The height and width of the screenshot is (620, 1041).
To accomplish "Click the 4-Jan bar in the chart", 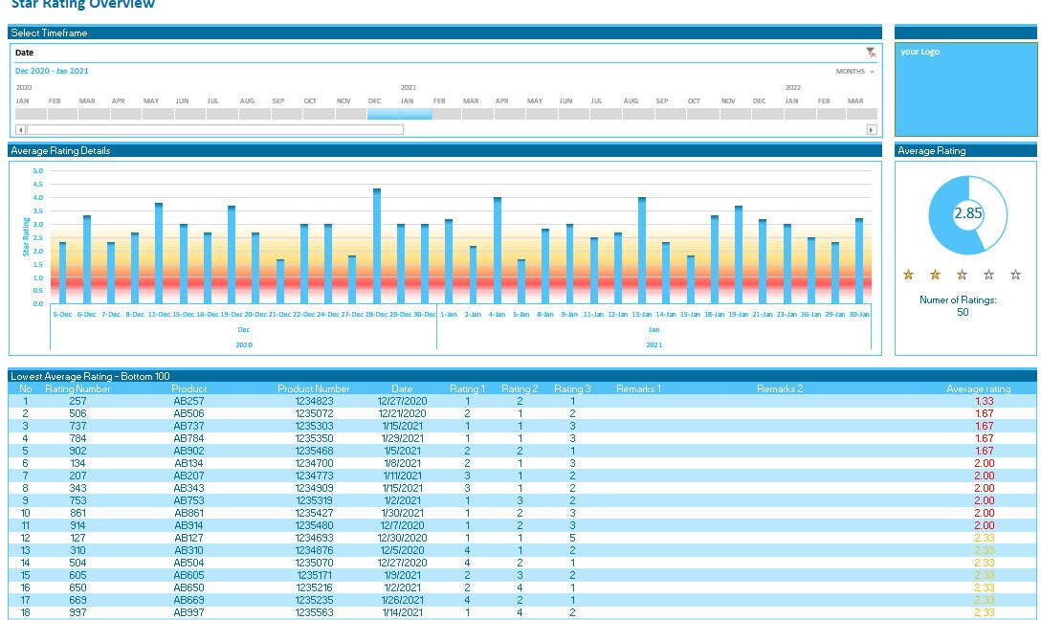I will [497, 249].
